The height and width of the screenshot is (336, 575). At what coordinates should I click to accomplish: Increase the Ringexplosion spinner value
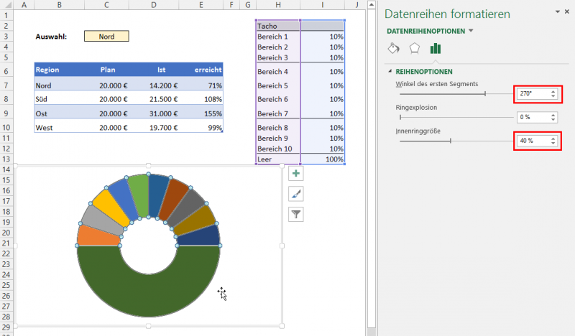552,114
